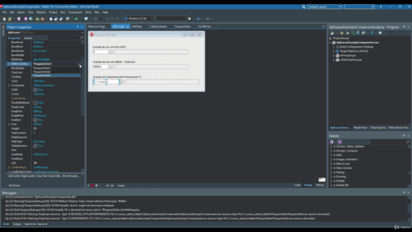
Task: Open the Refactor menu
Action: click(x=41, y=12)
